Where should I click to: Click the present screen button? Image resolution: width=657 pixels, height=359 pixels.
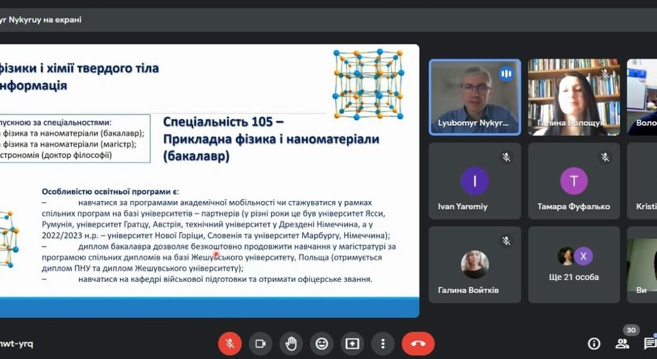[352, 344]
